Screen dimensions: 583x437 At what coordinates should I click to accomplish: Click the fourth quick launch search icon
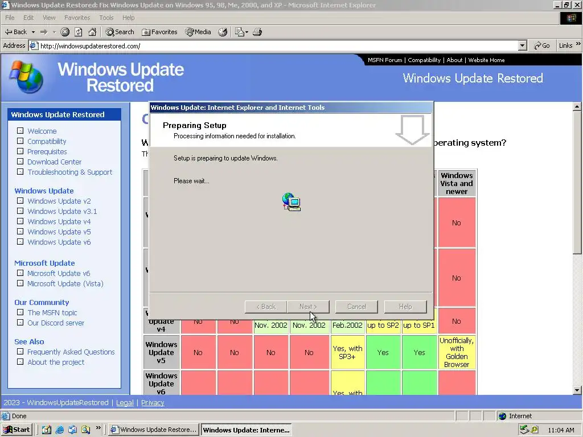[86, 430]
